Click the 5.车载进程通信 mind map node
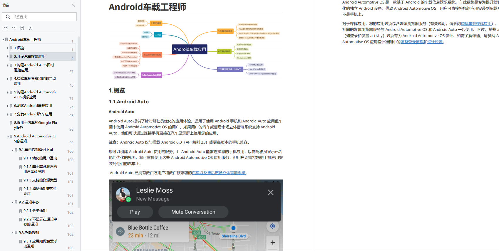 (225, 31)
